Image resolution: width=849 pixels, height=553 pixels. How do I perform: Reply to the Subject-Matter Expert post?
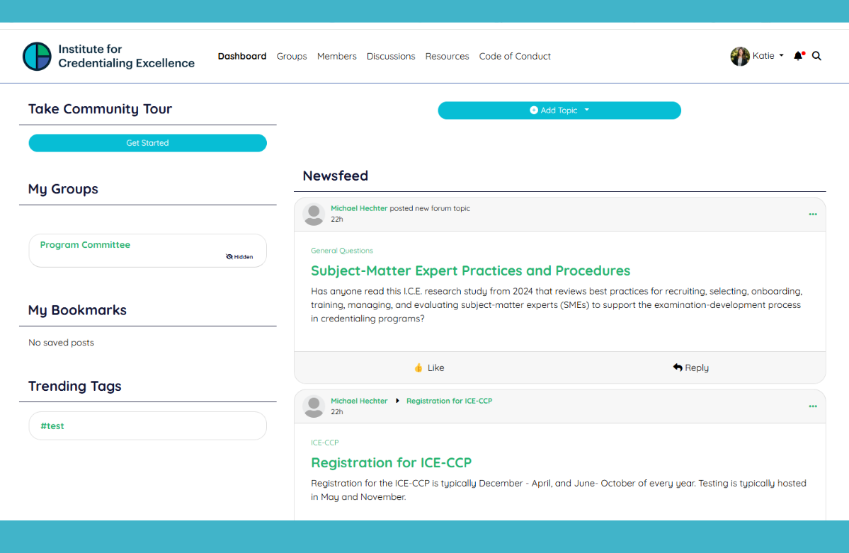tap(691, 367)
